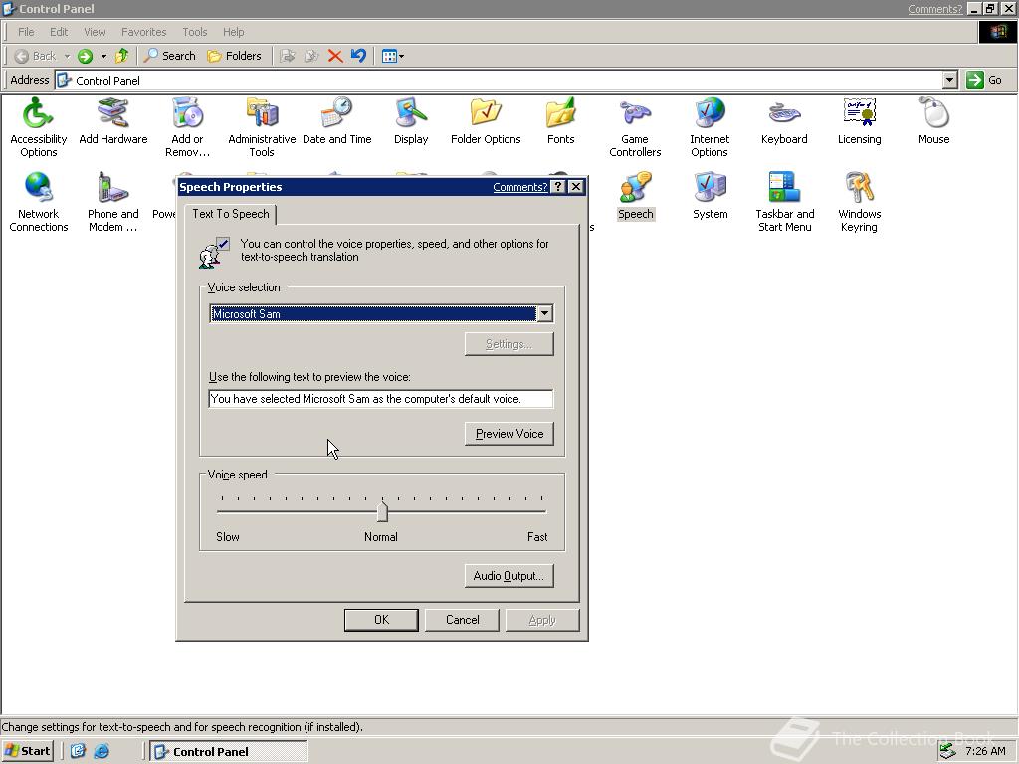1019x764 pixels.
Task: Open the Phone and Modem icon
Action: click(x=113, y=202)
